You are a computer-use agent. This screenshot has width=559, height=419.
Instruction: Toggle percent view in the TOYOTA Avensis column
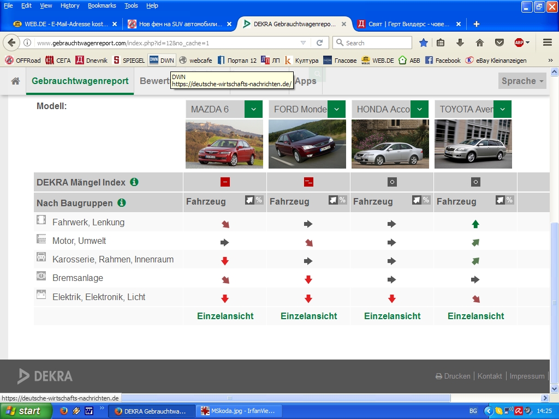(509, 200)
